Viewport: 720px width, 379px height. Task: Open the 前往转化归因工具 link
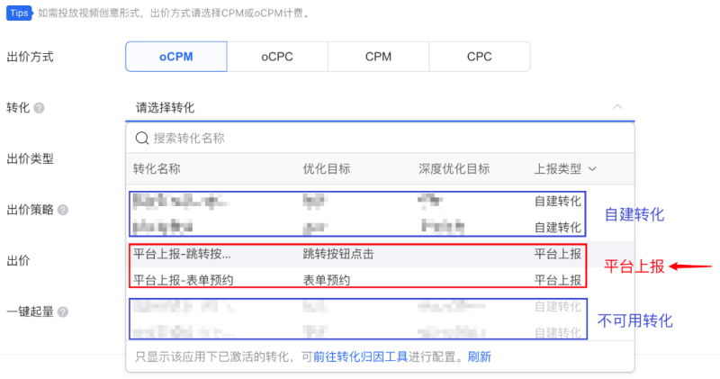360,357
